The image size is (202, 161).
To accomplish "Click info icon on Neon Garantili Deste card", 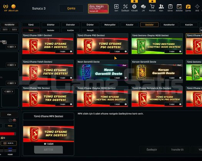I will point(125,78).
